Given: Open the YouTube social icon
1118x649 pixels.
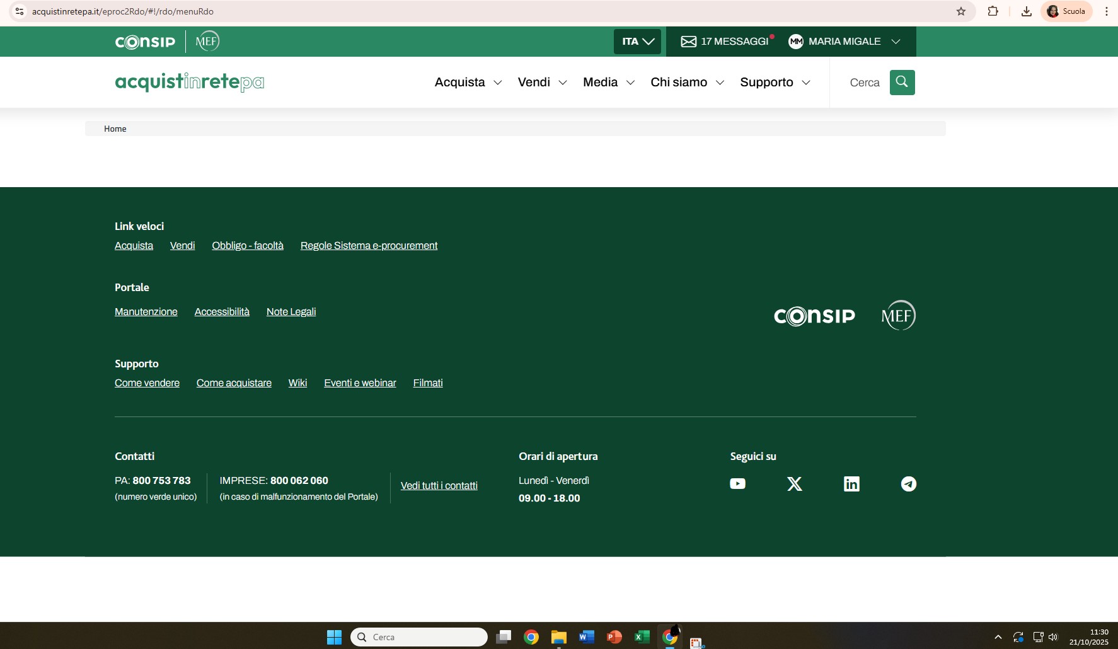Looking at the screenshot, I should coord(737,484).
